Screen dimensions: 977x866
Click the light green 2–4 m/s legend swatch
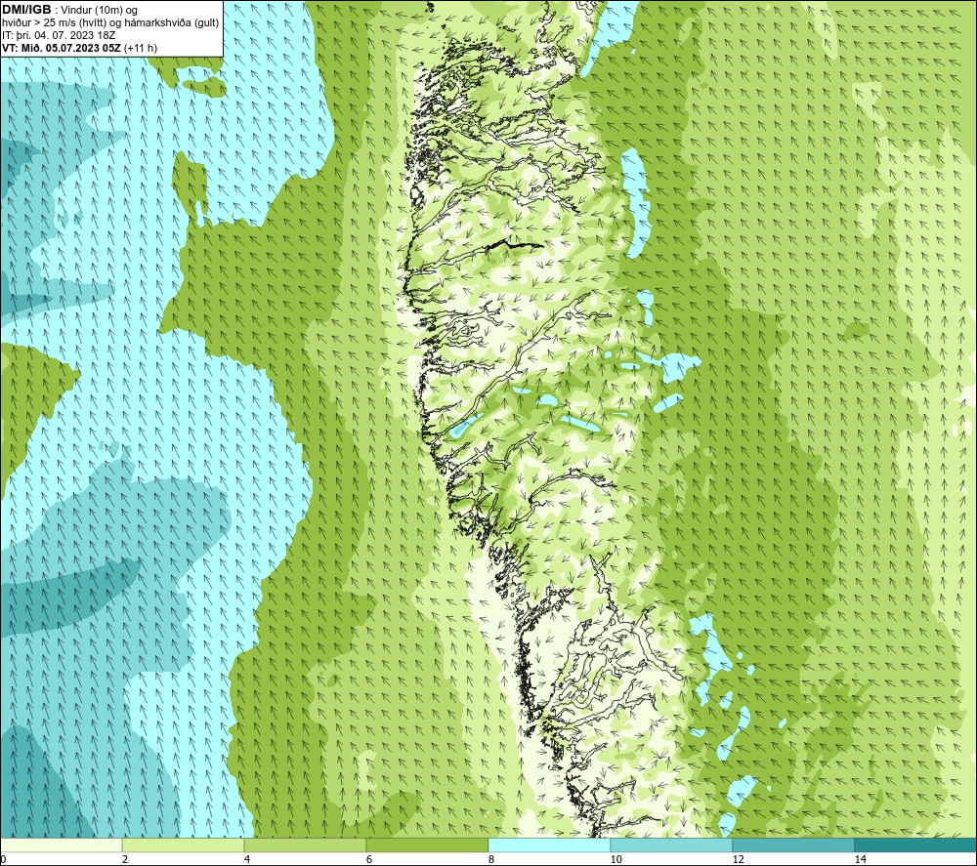184,845
